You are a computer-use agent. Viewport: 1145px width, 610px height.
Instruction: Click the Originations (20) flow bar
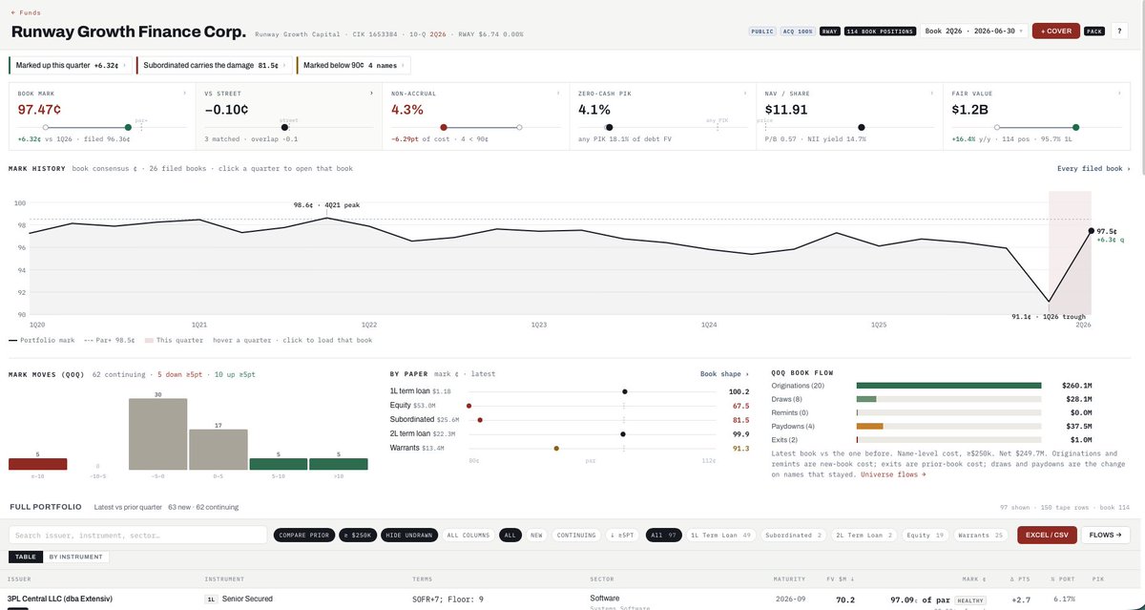[948, 386]
